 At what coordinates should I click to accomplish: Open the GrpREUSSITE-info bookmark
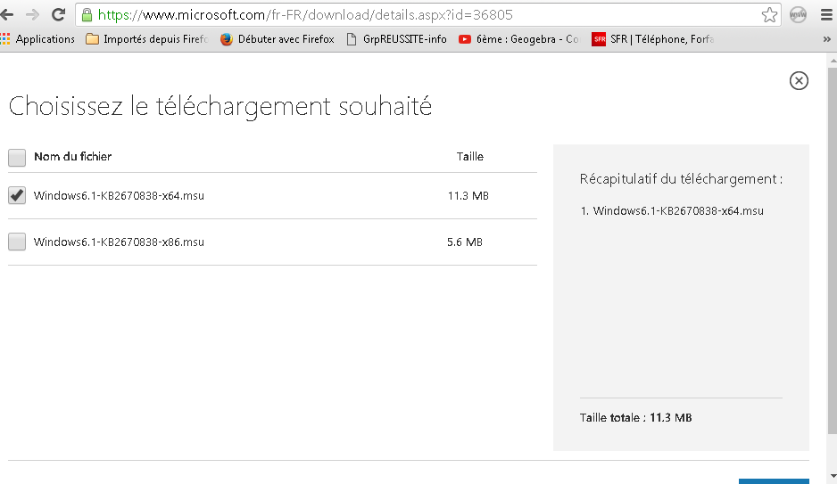click(x=396, y=39)
